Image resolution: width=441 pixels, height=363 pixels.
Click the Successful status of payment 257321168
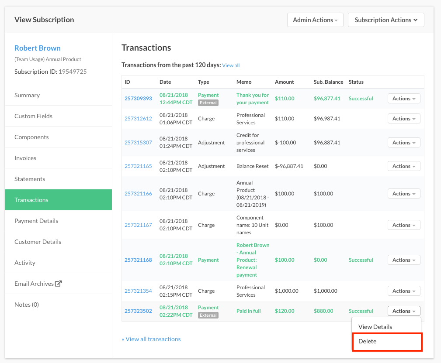[x=361, y=260]
